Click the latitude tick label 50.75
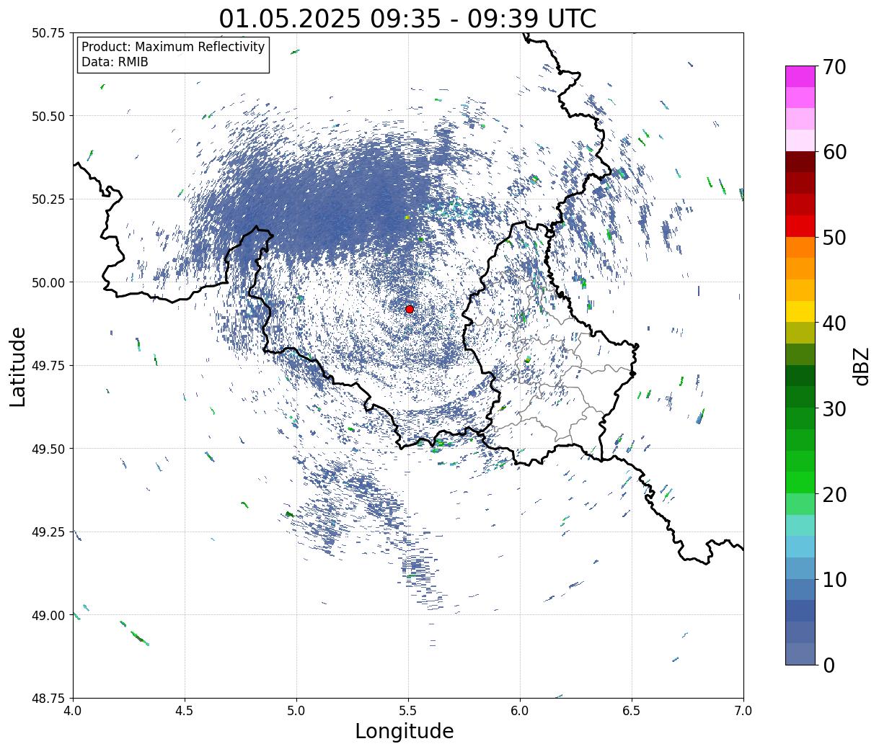 [48, 33]
